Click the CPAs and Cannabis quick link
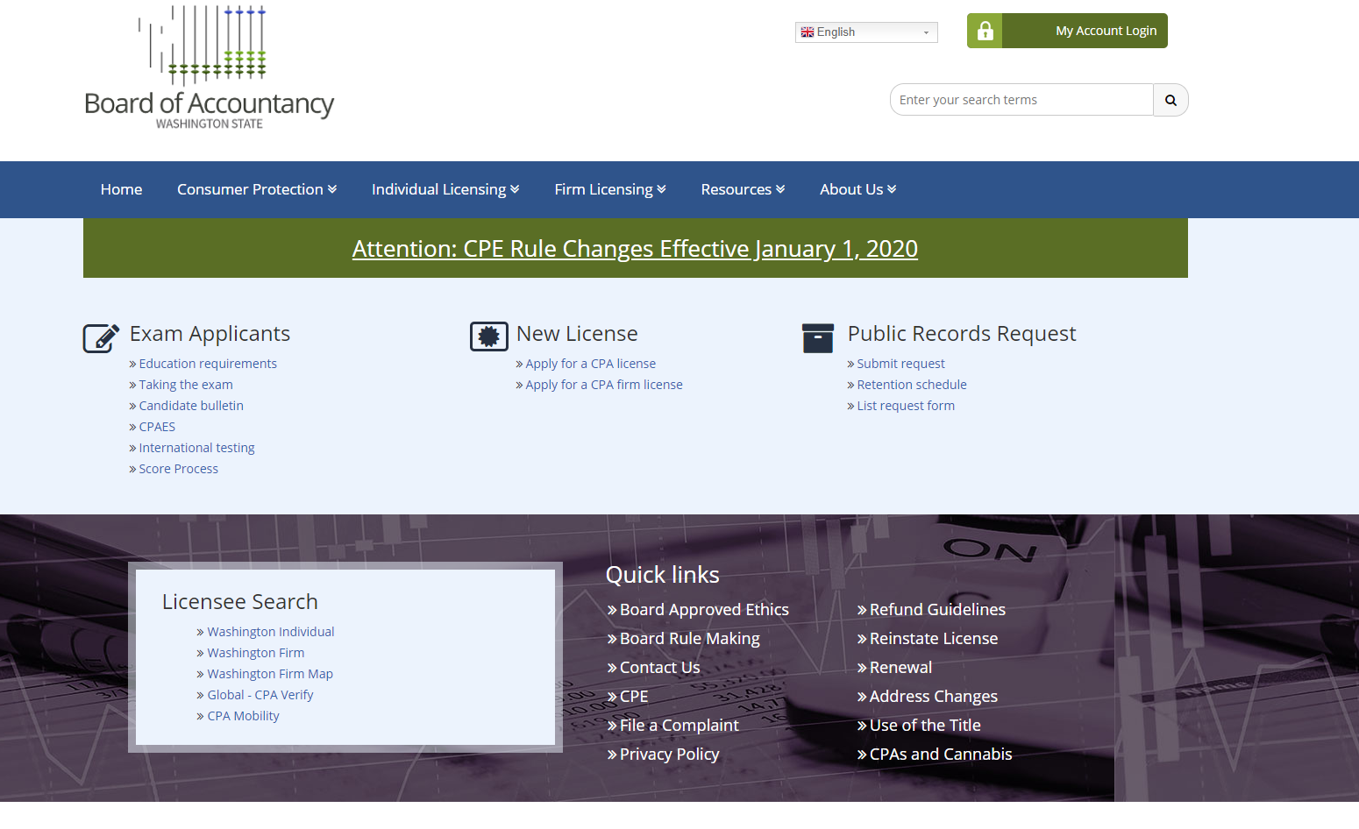This screenshot has height=829, width=1359. coord(941,754)
